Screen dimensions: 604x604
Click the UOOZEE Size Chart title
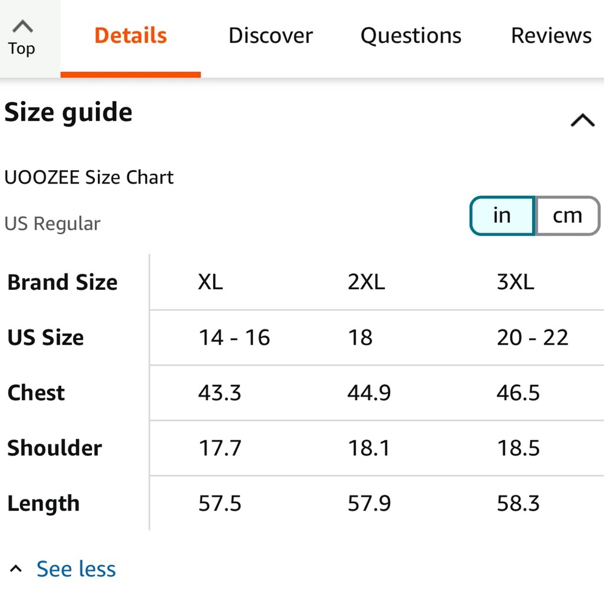89,177
